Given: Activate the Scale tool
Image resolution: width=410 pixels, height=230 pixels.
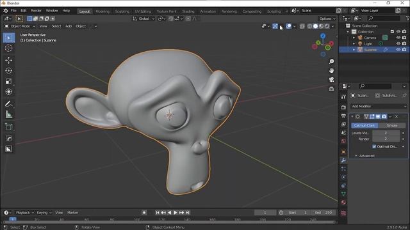Looking at the screenshot, I should coord(8,81).
